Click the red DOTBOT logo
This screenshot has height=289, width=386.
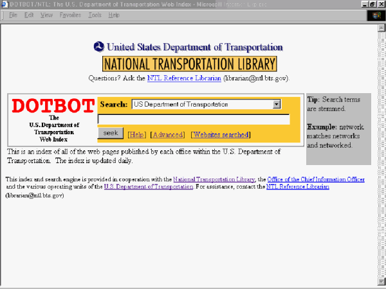[x=53, y=105]
